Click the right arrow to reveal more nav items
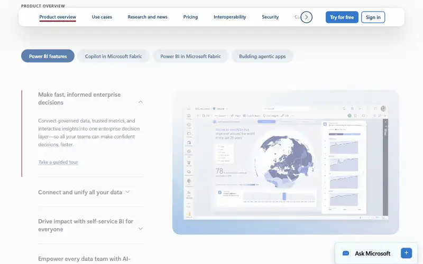 (x=307, y=17)
